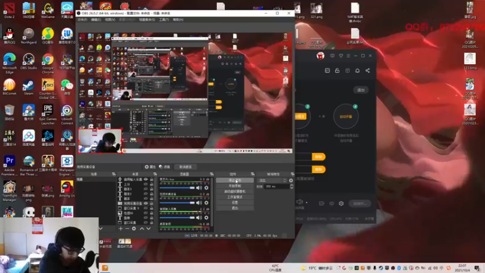Open 工具(T) menu in OBS
Image resolution: width=485 pixels, height=273 pixels.
click(164, 19)
